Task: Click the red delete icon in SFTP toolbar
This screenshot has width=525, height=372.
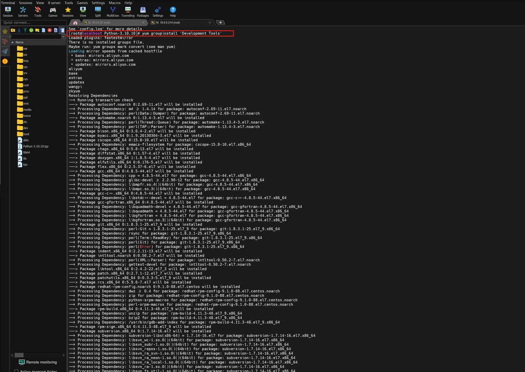Action: [50, 30]
